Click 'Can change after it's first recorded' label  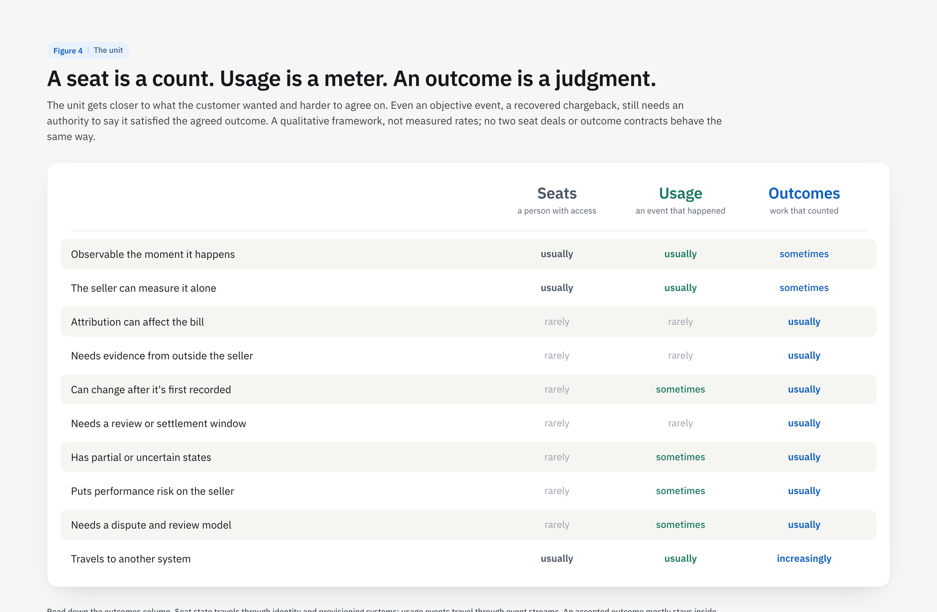click(151, 390)
